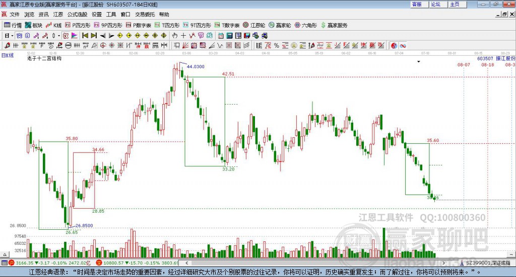Open the 公式选股 menu
The height and width of the screenshot is (277, 516).
coord(77,15)
